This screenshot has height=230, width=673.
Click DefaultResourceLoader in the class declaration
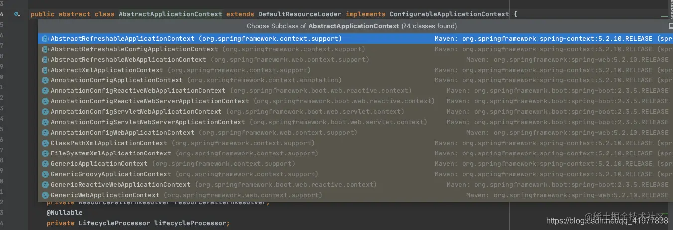pyautogui.click(x=299, y=14)
